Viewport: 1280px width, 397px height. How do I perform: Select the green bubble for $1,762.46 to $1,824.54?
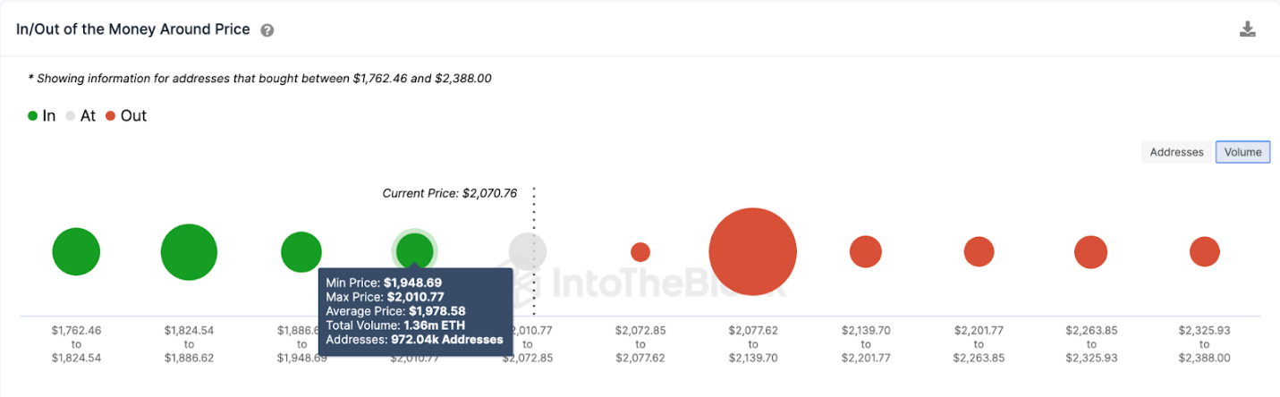click(x=76, y=252)
